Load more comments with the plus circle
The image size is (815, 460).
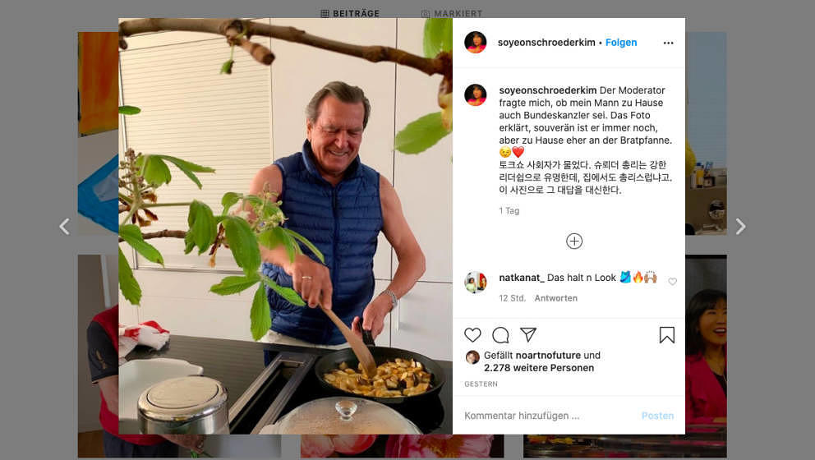coord(573,241)
